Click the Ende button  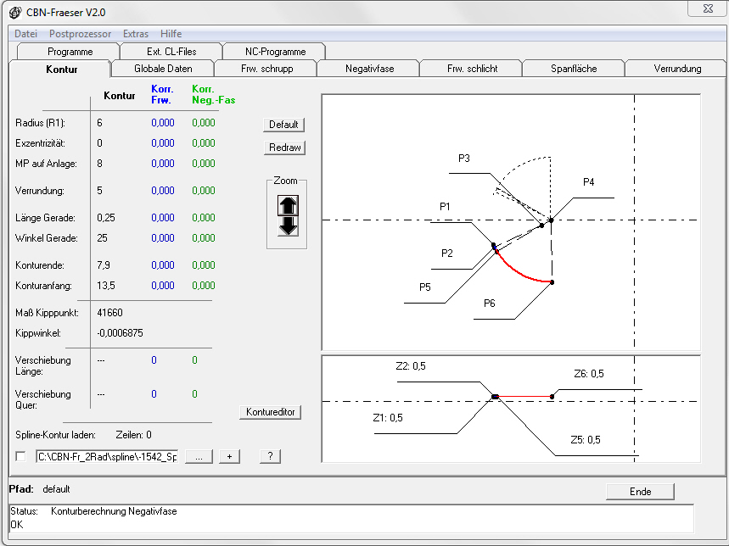640,492
